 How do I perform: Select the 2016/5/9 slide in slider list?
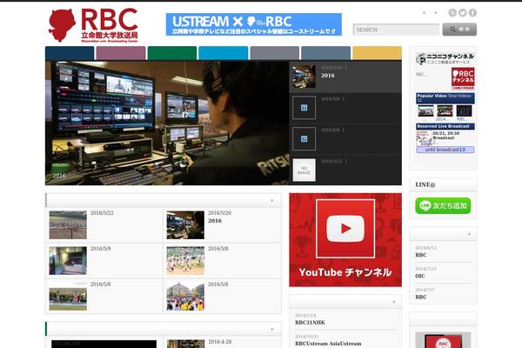click(345, 108)
